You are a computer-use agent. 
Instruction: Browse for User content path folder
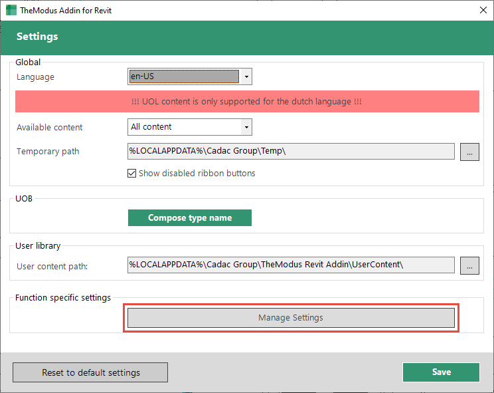[469, 265]
